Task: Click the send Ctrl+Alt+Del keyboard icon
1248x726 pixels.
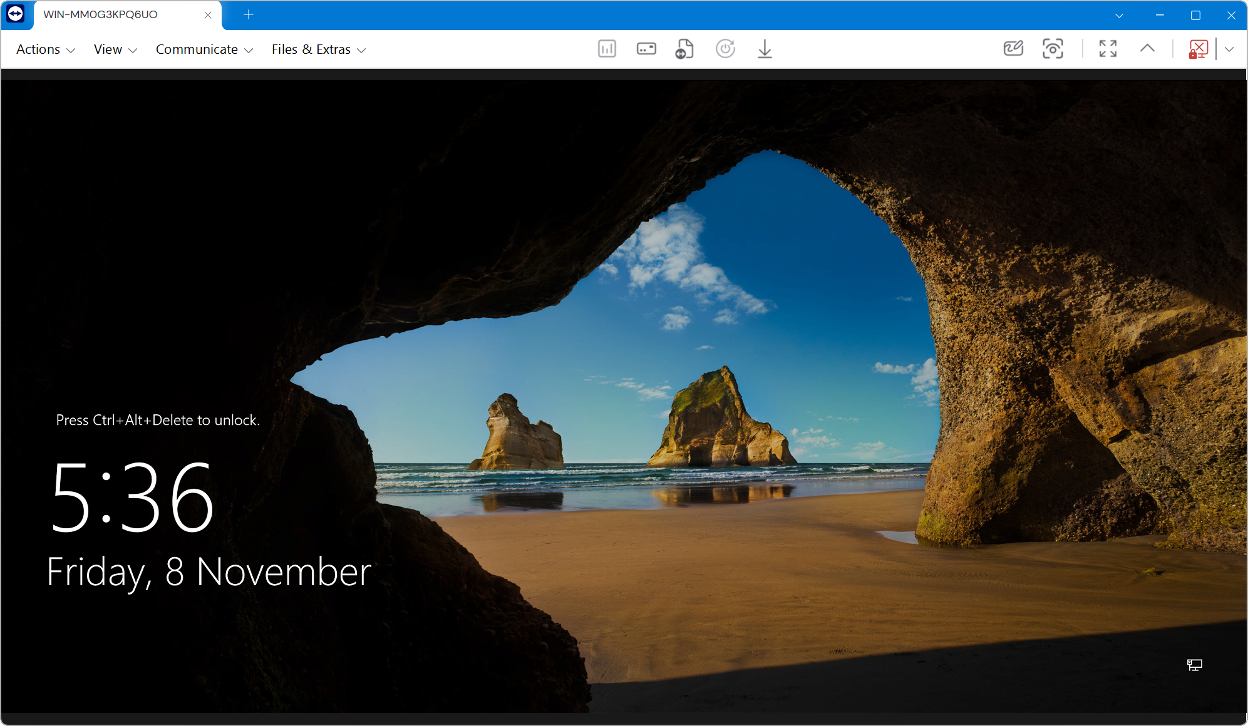Action: (x=646, y=49)
